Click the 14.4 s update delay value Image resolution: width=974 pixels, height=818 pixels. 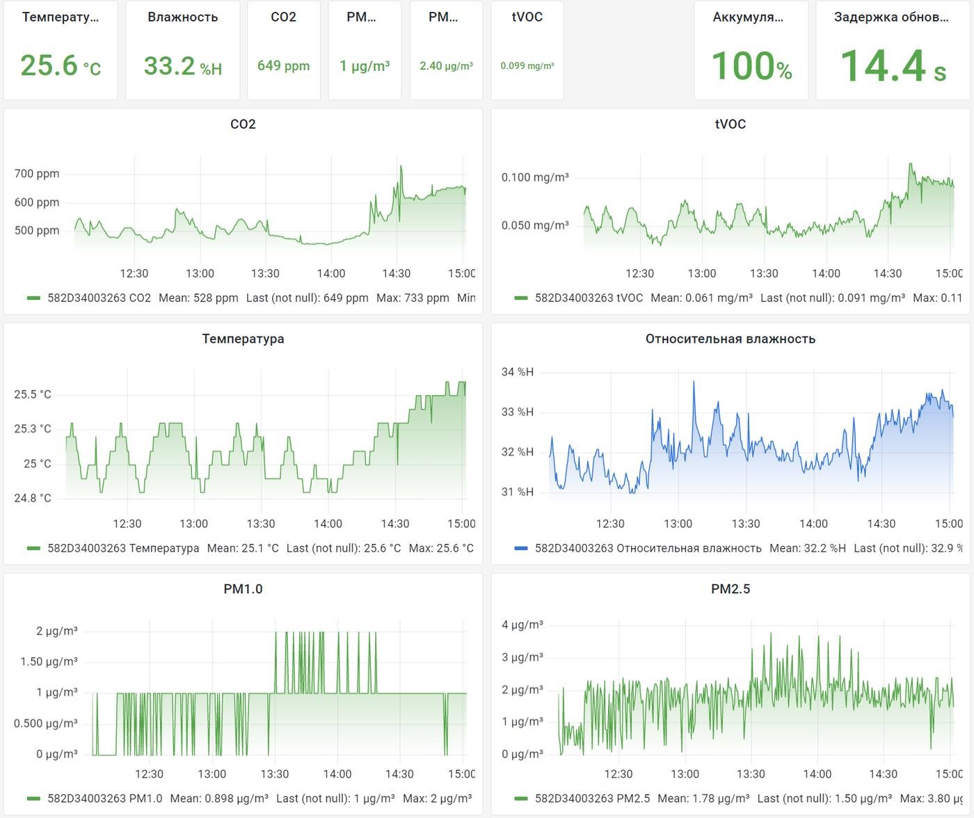coord(893,67)
